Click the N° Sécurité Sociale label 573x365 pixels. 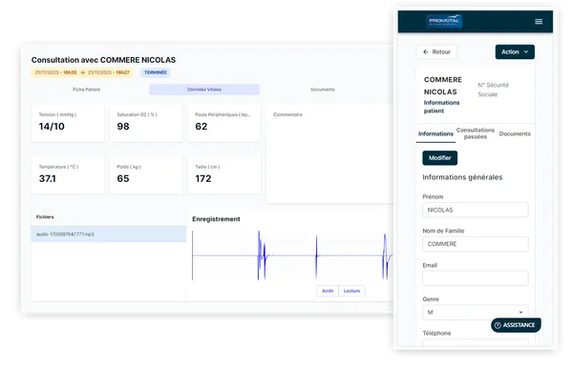tap(493, 90)
